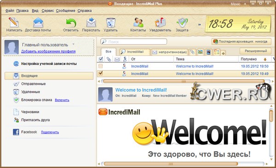Screen dimensions: 276x168
Task: Click the preview pane horizontal scrollbar
Action: [171, 164]
